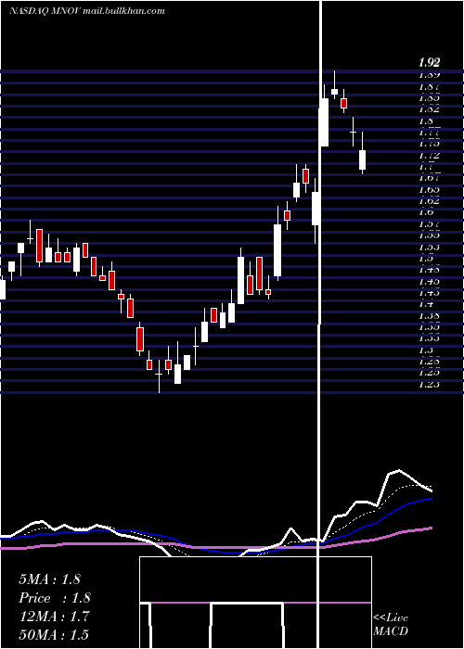Select the 1.92 top price label
The width and height of the screenshot is (464, 649).
(429, 63)
